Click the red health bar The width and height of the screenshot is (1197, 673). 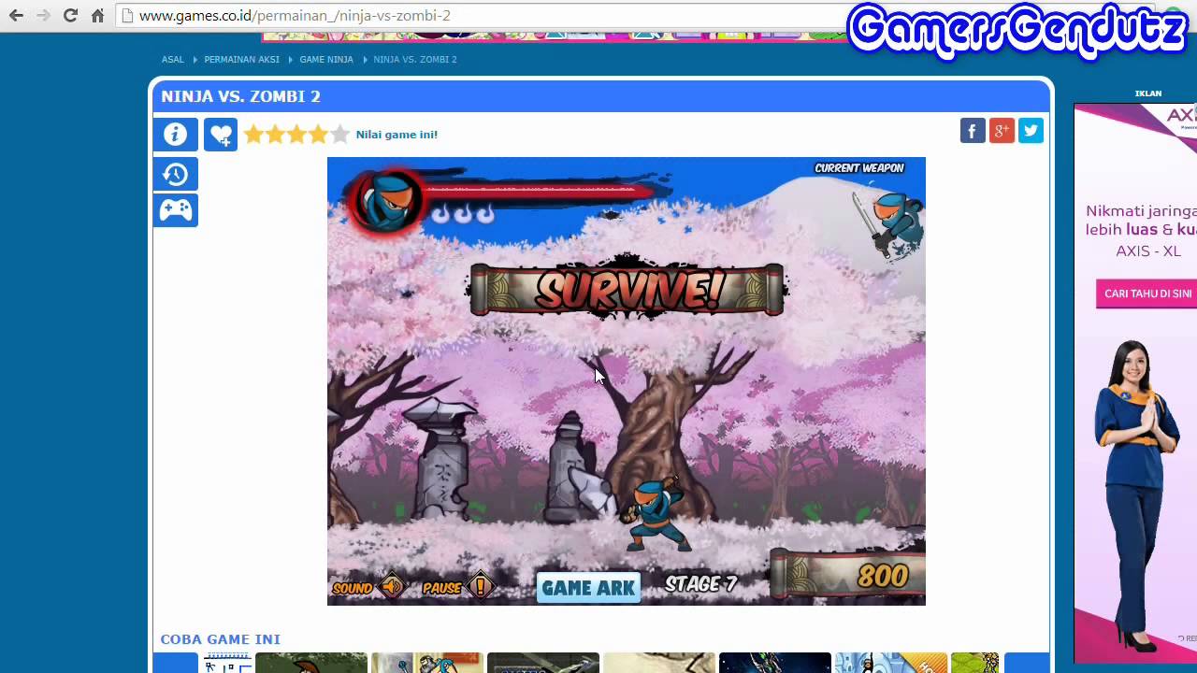(540, 192)
